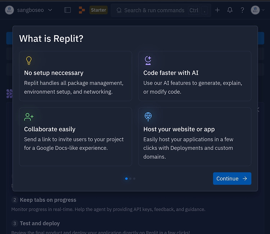
Task: Continue to the next onboarding slide
Action: [232, 179]
